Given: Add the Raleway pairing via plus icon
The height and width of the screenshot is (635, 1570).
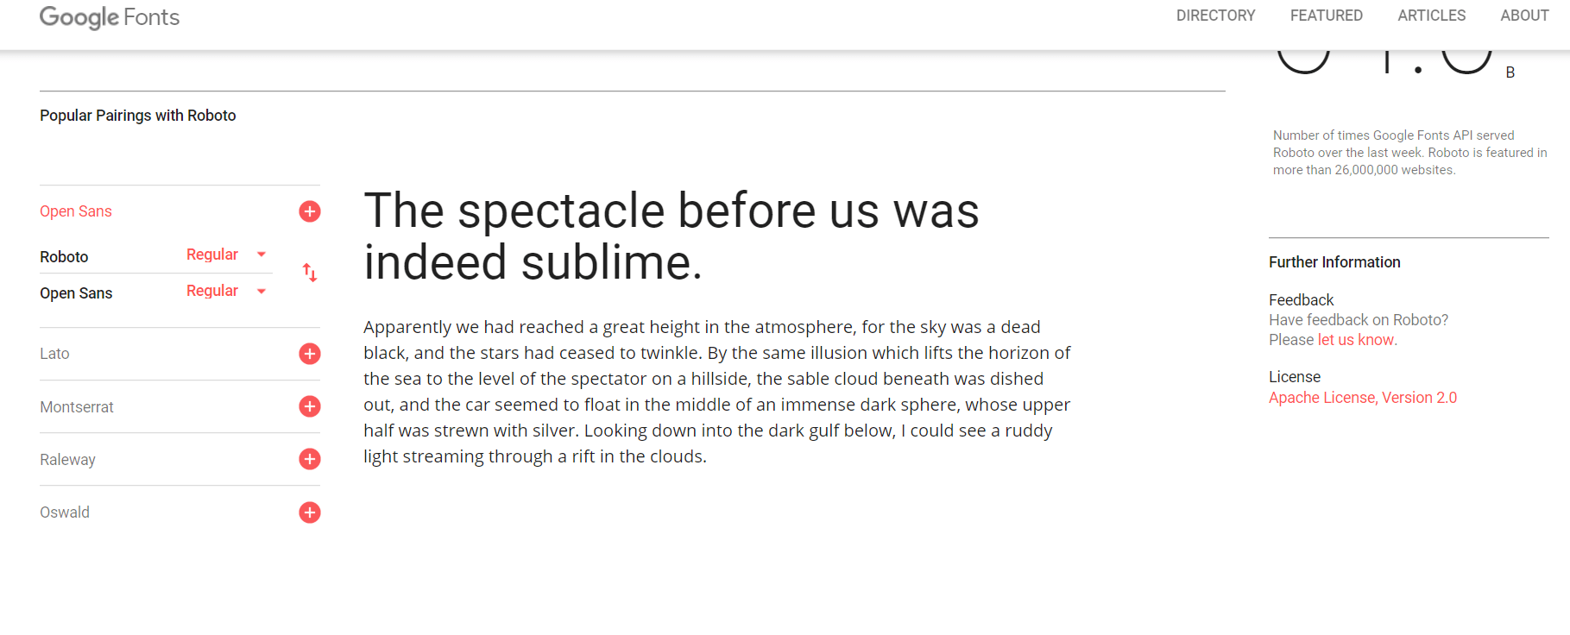Looking at the screenshot, I should 310,459.
